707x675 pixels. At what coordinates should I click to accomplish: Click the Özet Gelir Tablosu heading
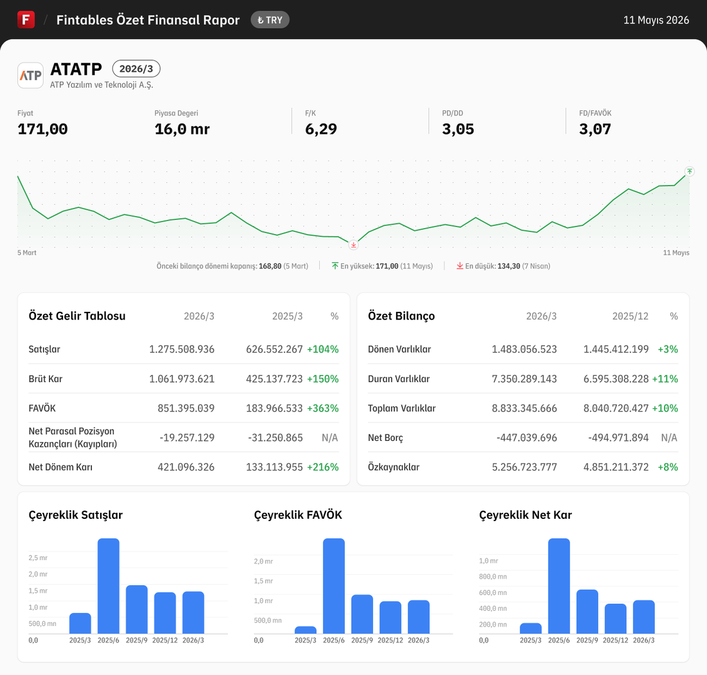(77, 316)
